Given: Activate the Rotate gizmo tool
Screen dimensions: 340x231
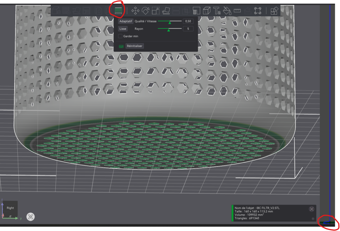Looking at the screenshot, I should pyautogui.click(x=146, y=11).
